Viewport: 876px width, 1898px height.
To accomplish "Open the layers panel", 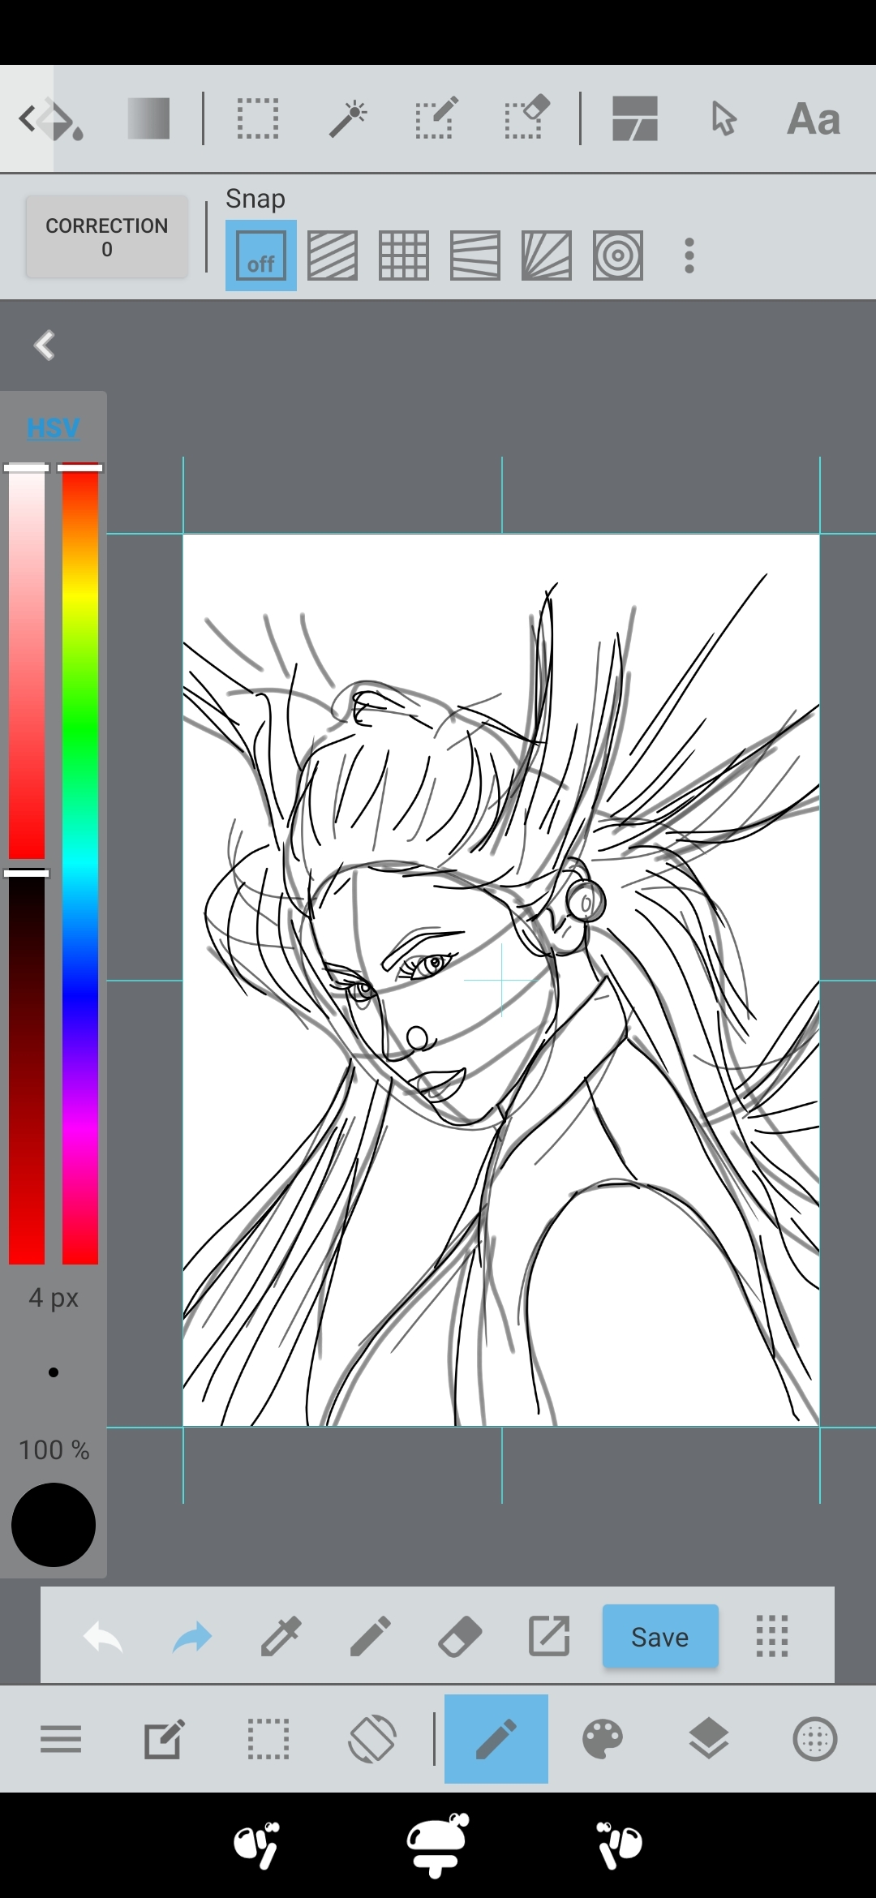I will click(708, 1739).
